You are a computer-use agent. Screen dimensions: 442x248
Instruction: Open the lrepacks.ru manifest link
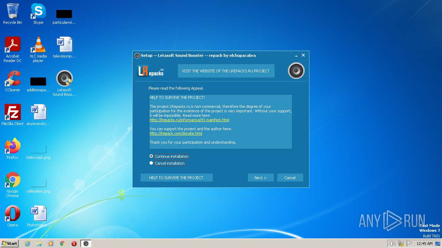[x=189, y=120]
